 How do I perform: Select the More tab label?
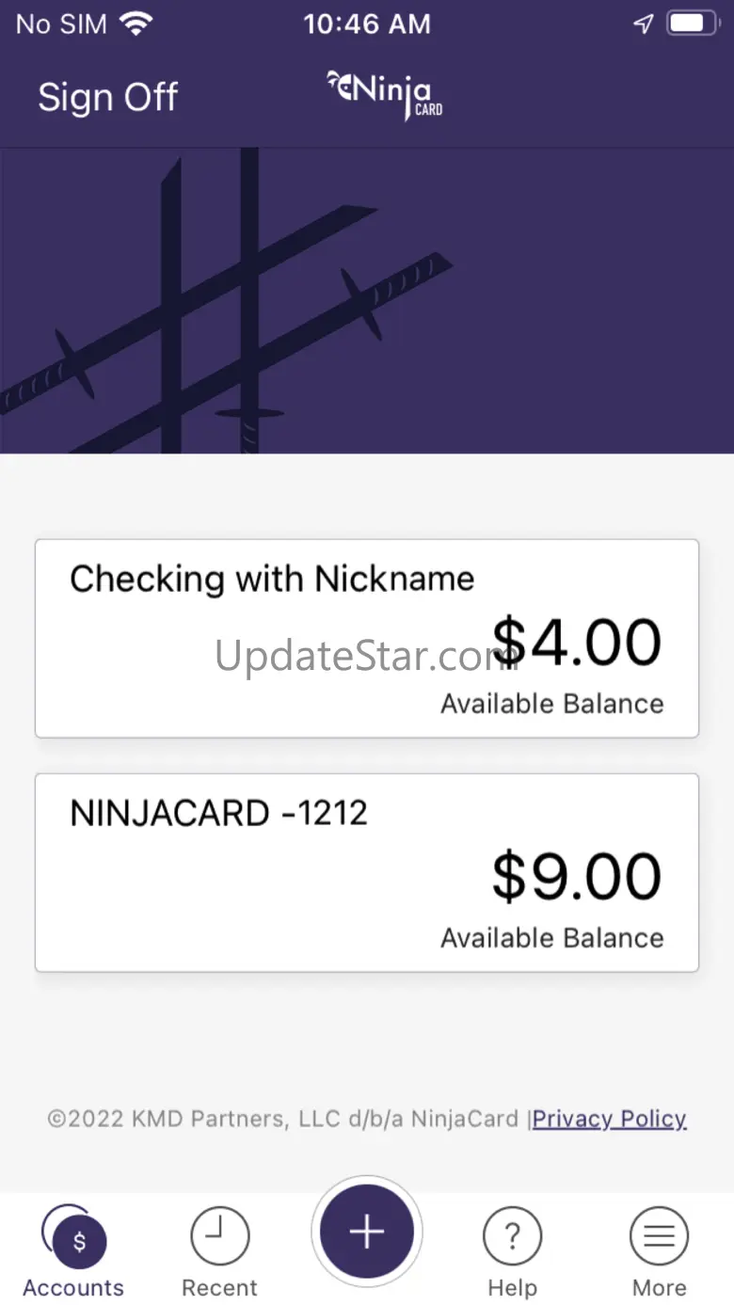coord(659,1288)
